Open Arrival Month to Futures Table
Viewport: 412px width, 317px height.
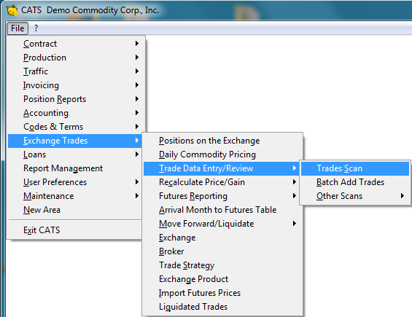(222, 210)
